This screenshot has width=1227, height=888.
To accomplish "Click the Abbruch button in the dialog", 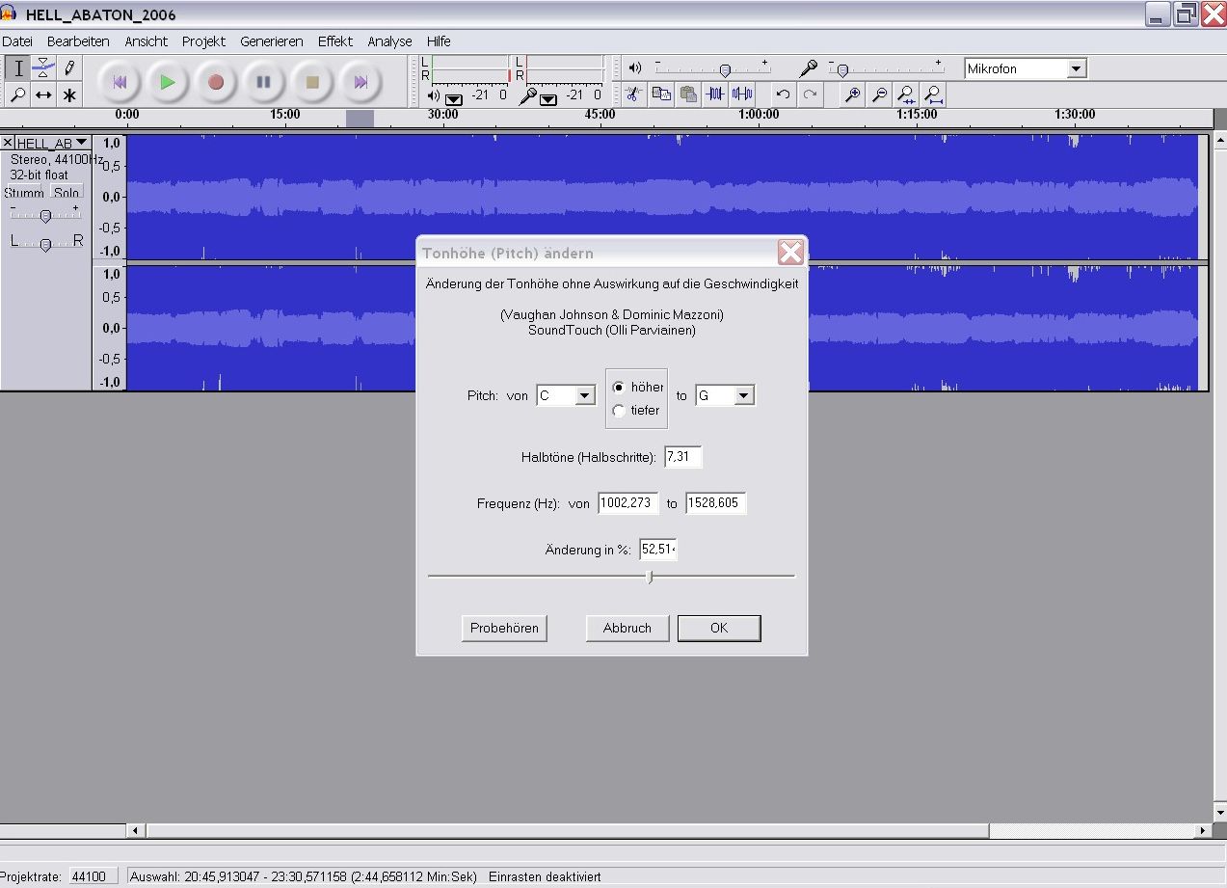I will point(627,628).
